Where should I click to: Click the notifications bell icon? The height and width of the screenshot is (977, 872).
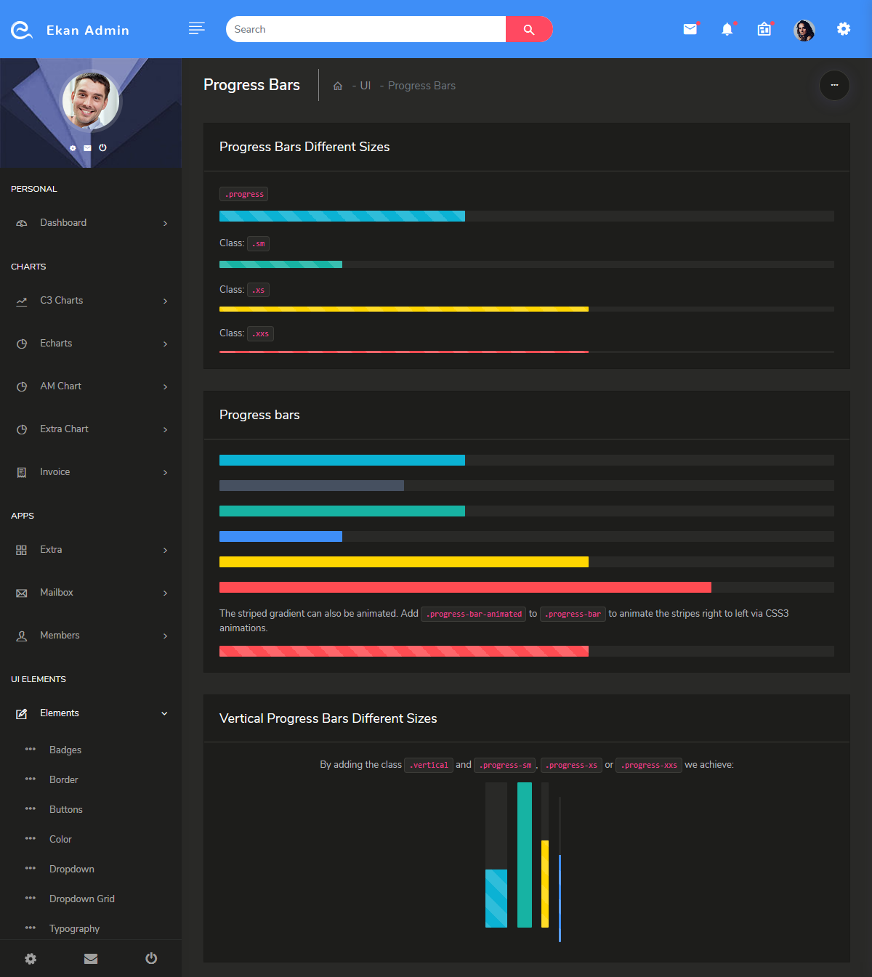(x=727, y=29)
